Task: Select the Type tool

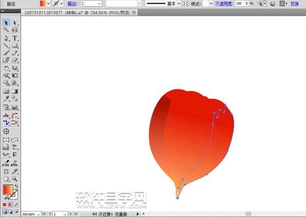Action: click(15, 38)
